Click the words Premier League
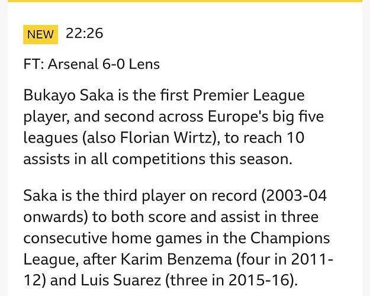Screen dimensions: 370x296 tap(249, 95)
